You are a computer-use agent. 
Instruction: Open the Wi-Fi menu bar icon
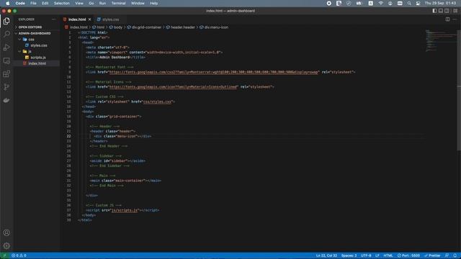coord(380,3)
